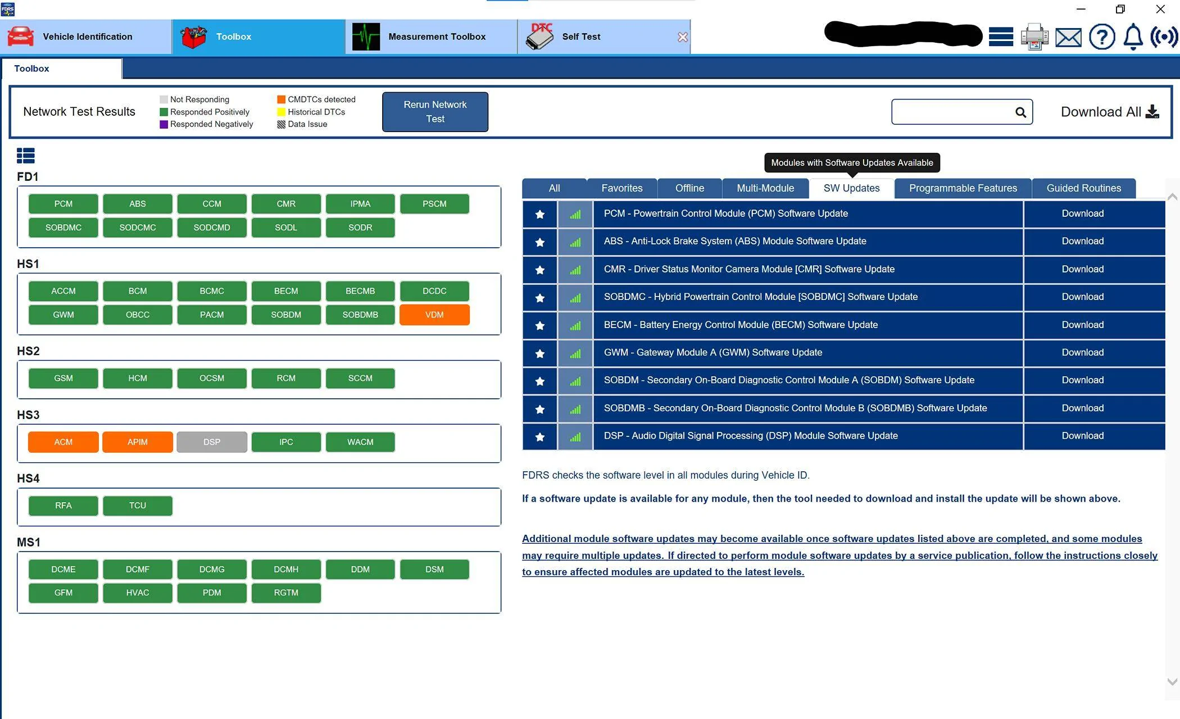Image resolution: width=1180 pixels, height=719 pixels.
Task: Click signal bars icon on ABS row
Action: pos(575,242)
